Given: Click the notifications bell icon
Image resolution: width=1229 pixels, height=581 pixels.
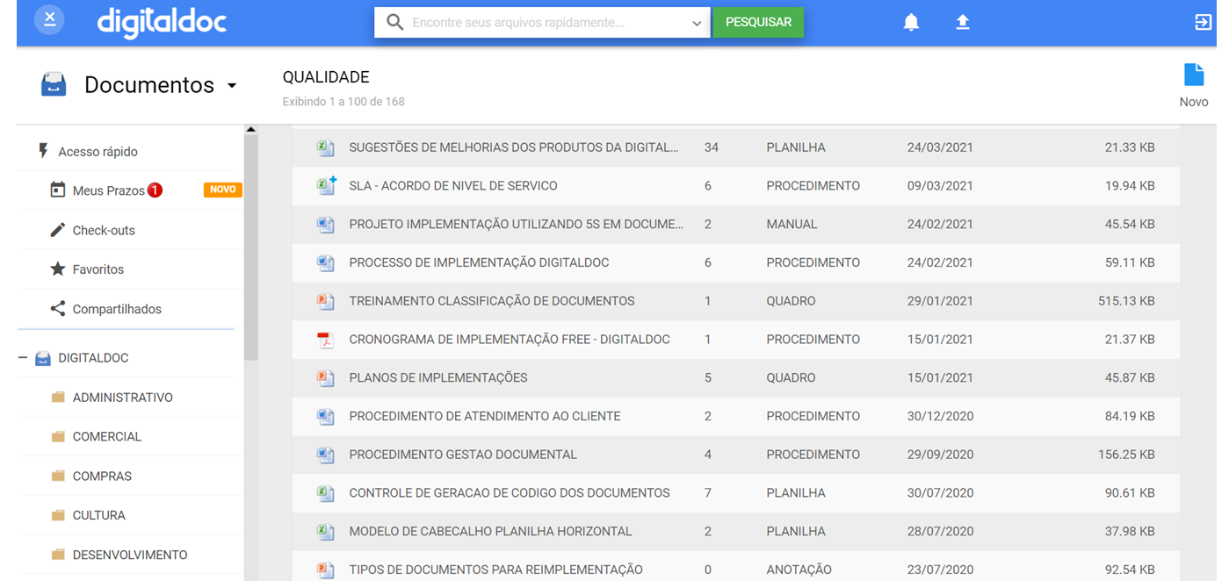Looking at the screenshot, I should (911, 23).
